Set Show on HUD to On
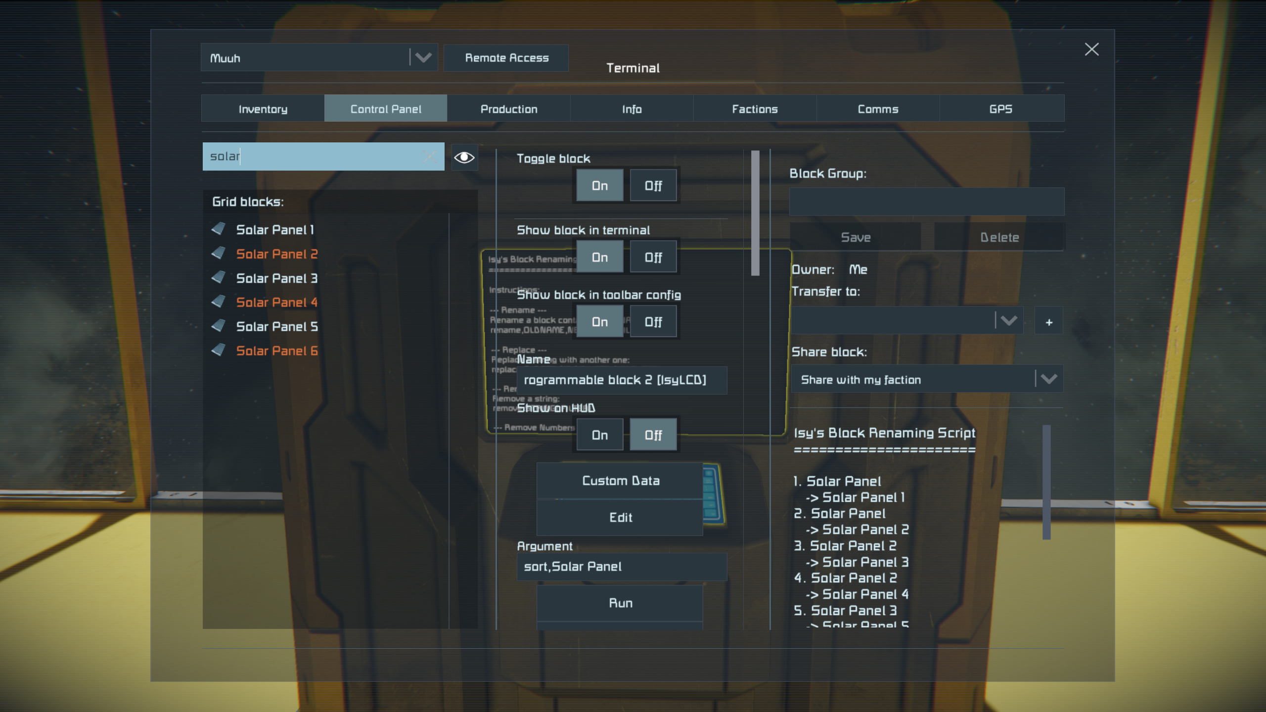1266x712 pixels. [599, 435]
